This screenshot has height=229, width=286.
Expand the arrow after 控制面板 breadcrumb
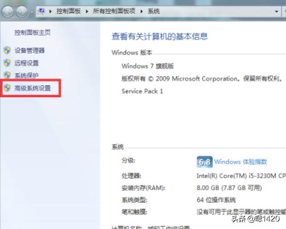tap(87, 11)
